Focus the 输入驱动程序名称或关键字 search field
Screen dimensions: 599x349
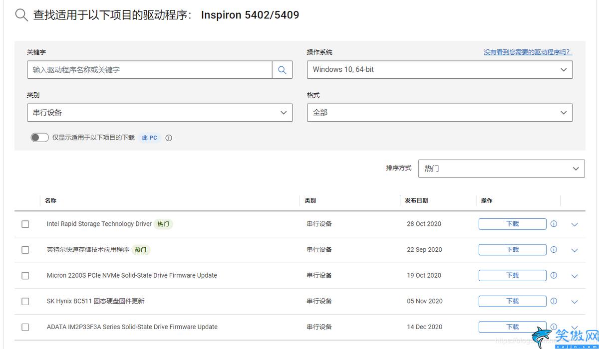(x=150, y=70)
